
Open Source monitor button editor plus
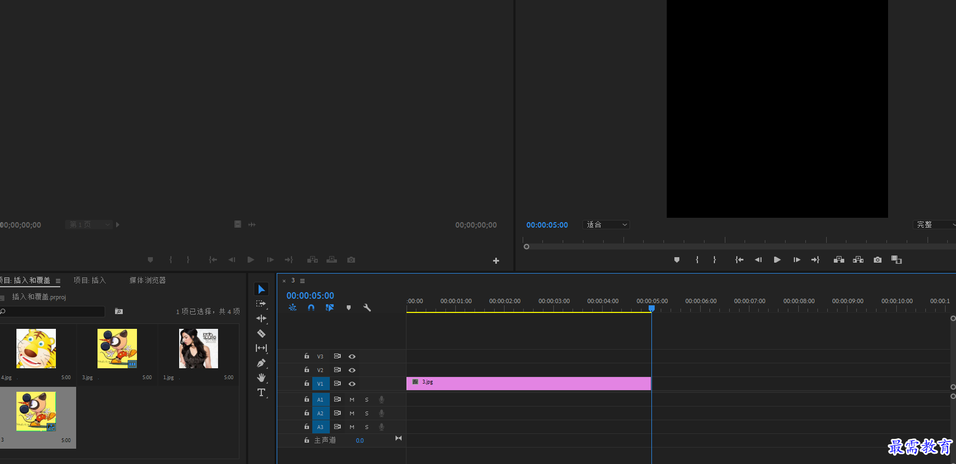point(496,261)
